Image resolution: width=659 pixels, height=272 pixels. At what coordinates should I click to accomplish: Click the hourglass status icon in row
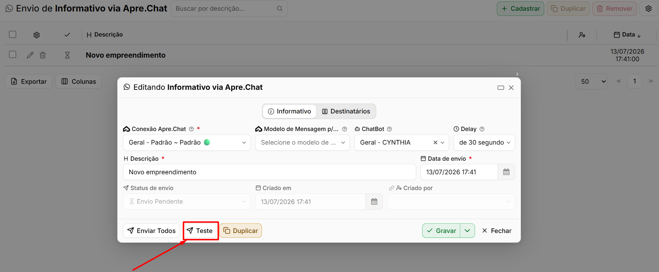[x=67, y=55]
